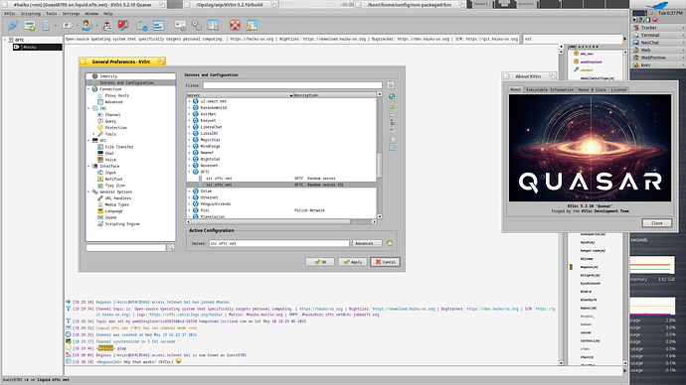This screenshot has width=686, height=385.
Task: Click the filter favorites icon beside Filter field
Action: [x=391, y=85]
